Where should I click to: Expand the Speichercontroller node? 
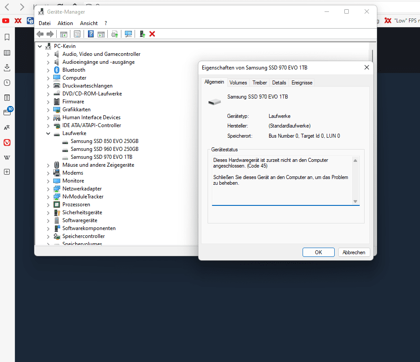(48, 237)
